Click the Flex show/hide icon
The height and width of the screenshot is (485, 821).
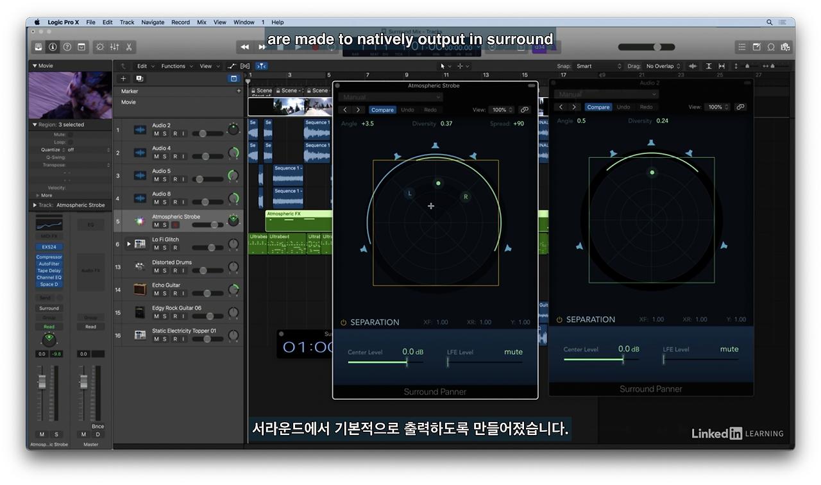[245, 66]
